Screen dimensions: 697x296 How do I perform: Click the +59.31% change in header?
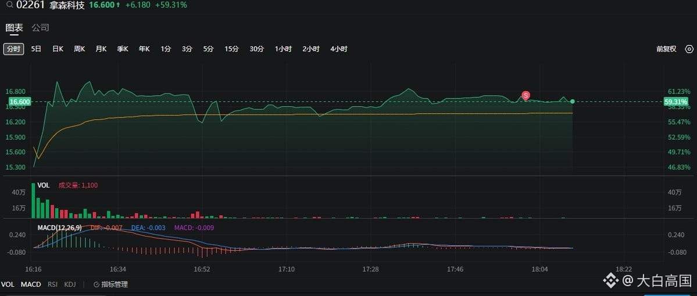tap(171, 5)
